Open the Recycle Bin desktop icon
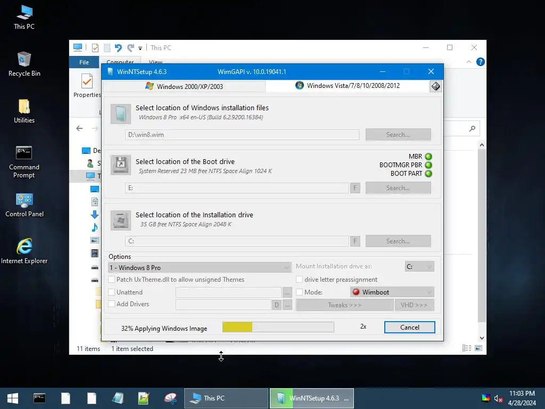The width and height of the screenshot is (545, 409). pos(24,64)
